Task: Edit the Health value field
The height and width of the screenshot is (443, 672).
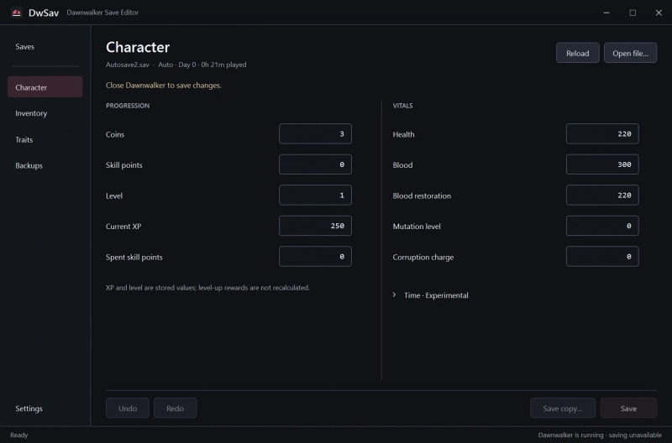Action: (x=602, y=134)
